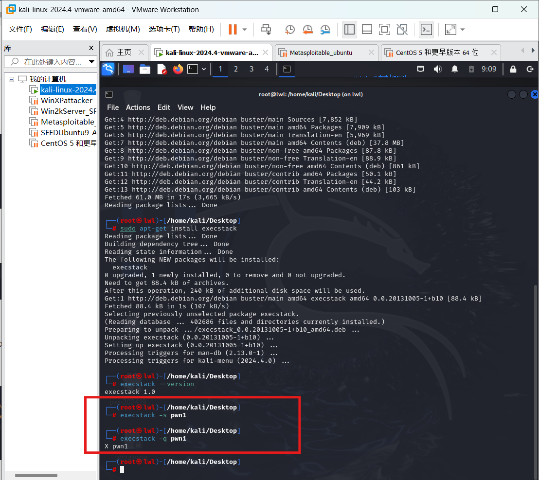This screenshot has width=539, height=480.
Task: Switch to Kali workspace 3
Action: pos(252,69)
